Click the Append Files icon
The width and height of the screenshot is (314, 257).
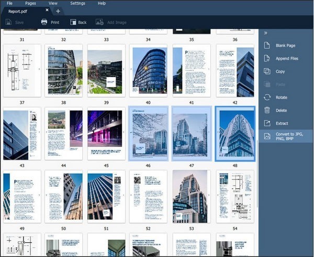point(267,58)
